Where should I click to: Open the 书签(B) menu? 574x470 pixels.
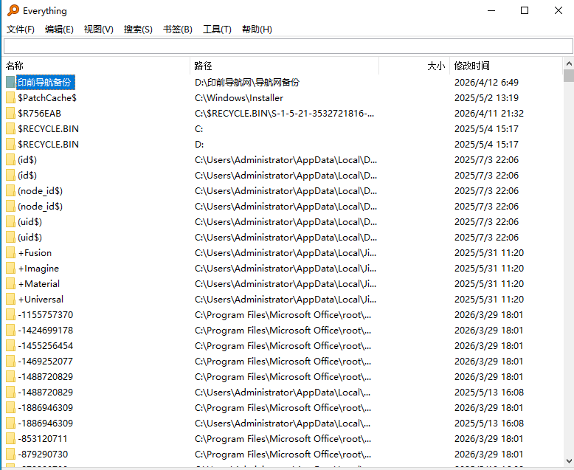178,30
